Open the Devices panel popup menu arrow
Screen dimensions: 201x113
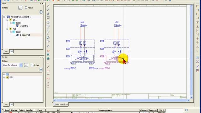click(x=41, y=69)
